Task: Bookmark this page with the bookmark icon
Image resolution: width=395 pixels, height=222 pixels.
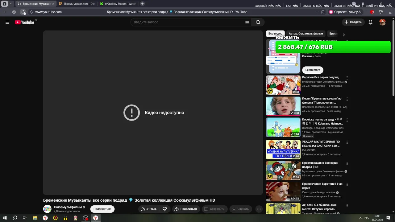Action: pyautogui.click(x=323, y=12)
